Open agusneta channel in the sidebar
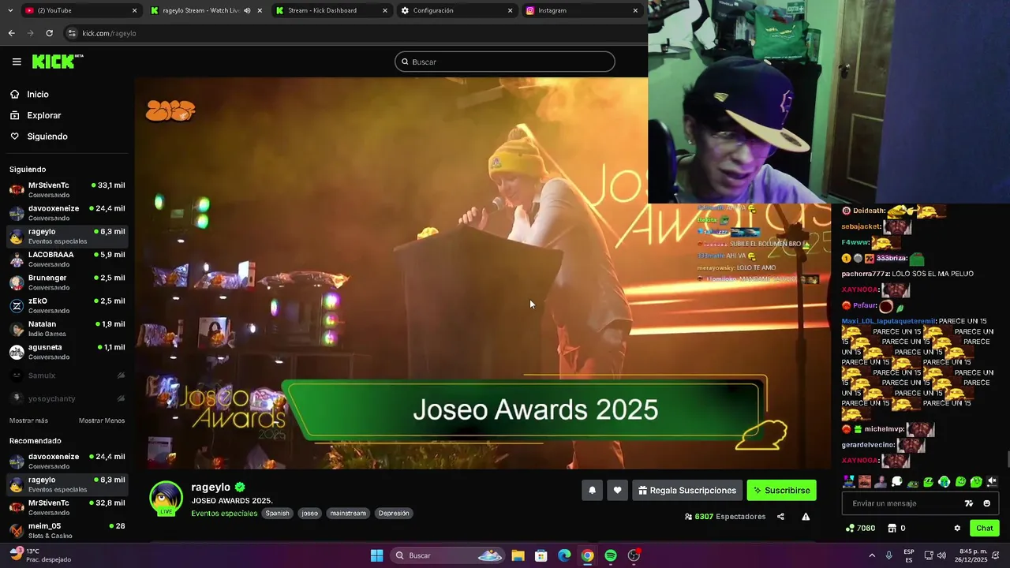 tap(67, 352)
